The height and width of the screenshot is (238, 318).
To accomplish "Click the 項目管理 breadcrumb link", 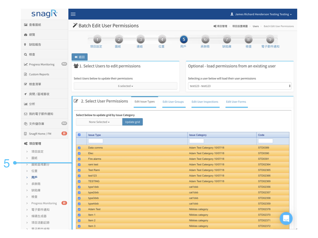I will [220, 26].
